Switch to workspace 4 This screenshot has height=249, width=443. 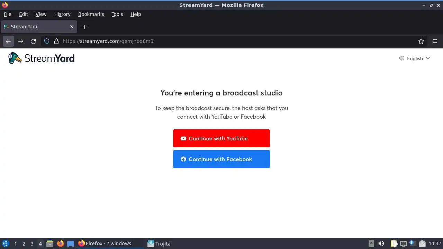click(40, 244)
